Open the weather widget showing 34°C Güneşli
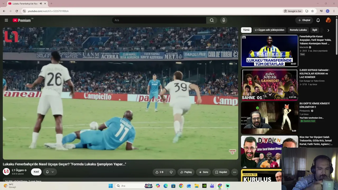This screenshot has width=338, height=190. pos(10,186)
